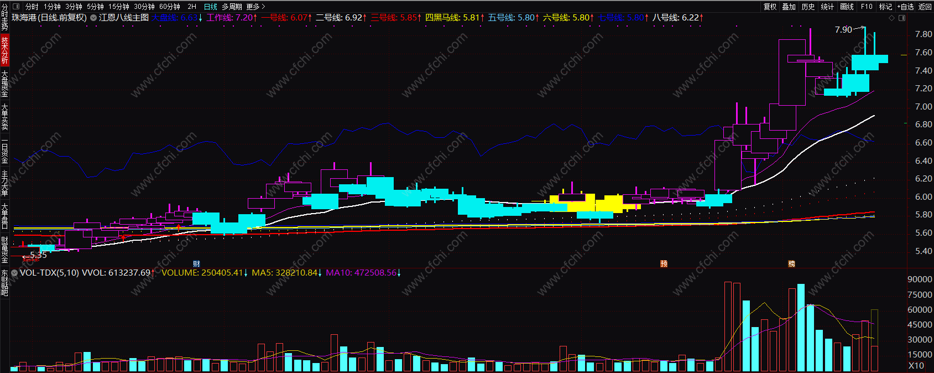Viewport: 934px width, 373px height.
Task: Click the latest dotted volume bar
Action: click(x=874, y=340)
